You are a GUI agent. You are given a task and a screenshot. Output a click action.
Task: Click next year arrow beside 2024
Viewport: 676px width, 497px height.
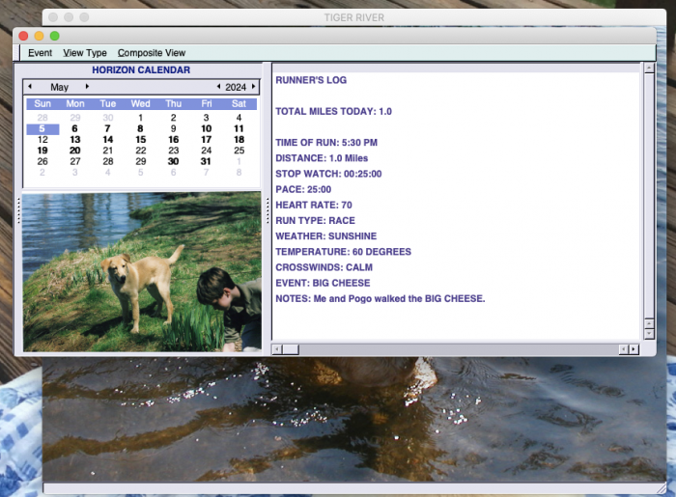click(254, 87)
